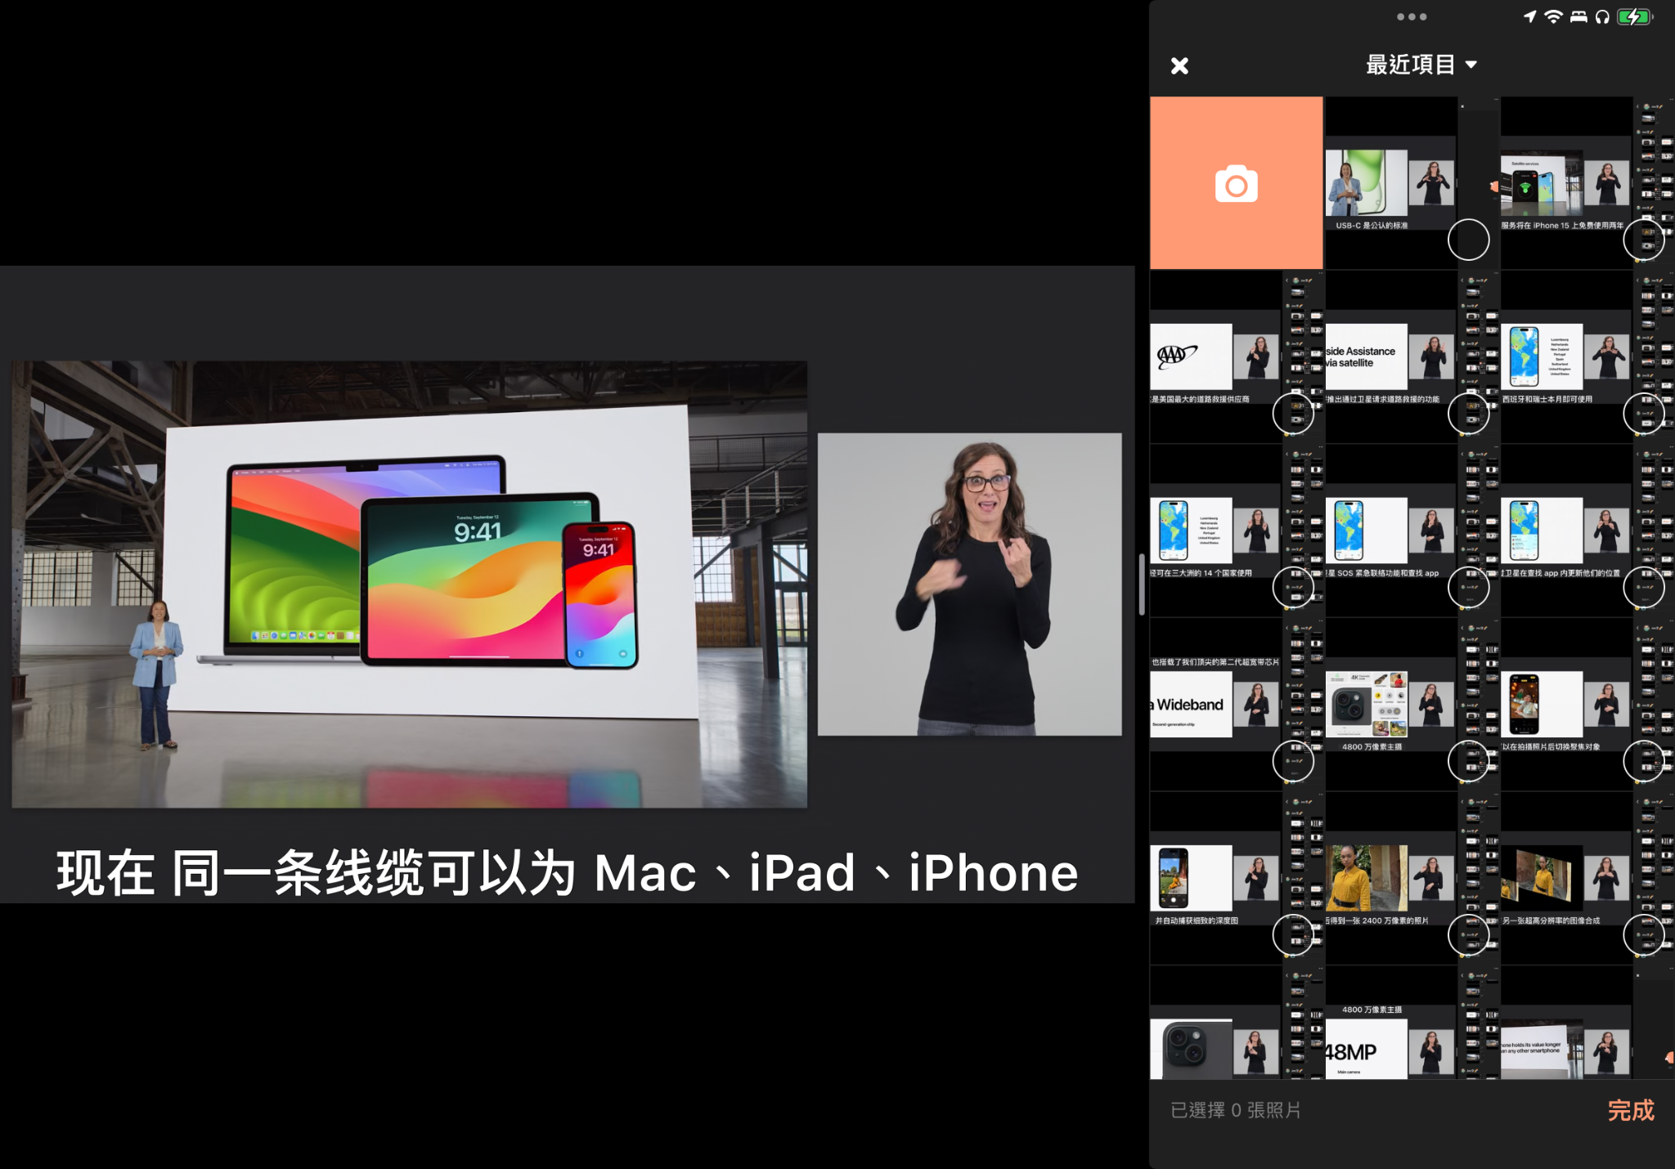
Task: Select circle on 深度图 photo
Action: [x=1293, y=934]
